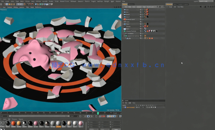
Task: Open the Display menu of the viewport
Action: tap(16, 7)
